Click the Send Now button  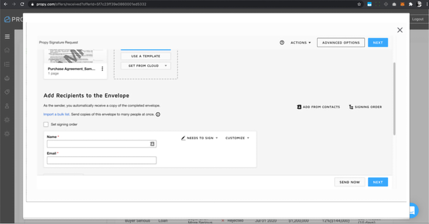(x=350, y=182)
